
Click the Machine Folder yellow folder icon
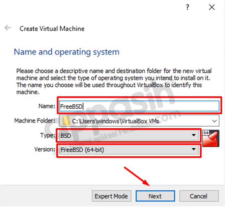(x=66, y=121)
